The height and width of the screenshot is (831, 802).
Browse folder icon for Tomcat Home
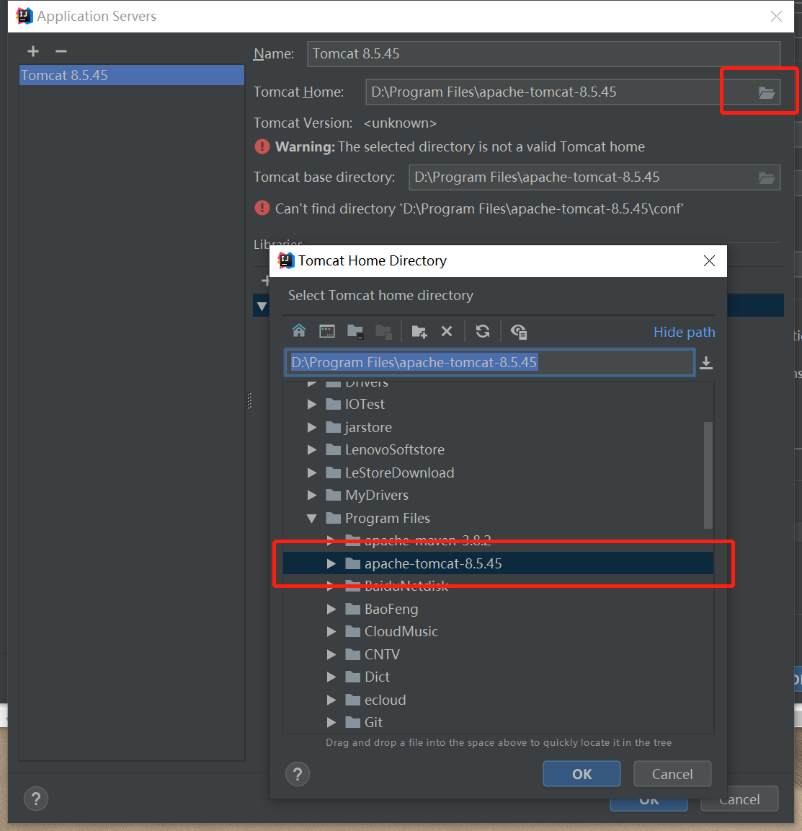pyautogui.click(x=767, y=92)
